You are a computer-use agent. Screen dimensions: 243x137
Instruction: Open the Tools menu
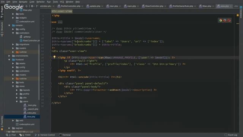pos(55,2)
